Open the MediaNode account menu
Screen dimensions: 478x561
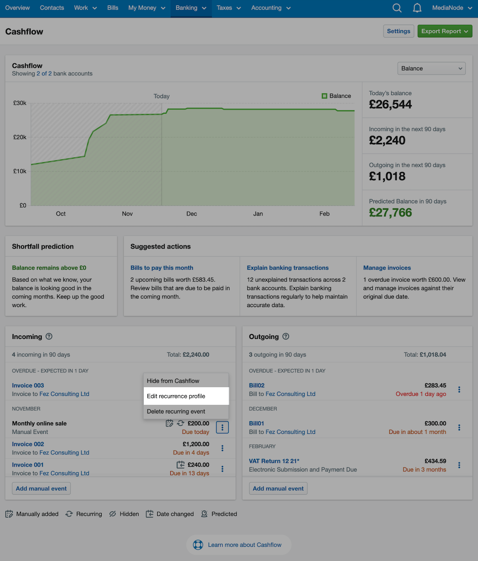pyautogui.click(x=452, y=8)
